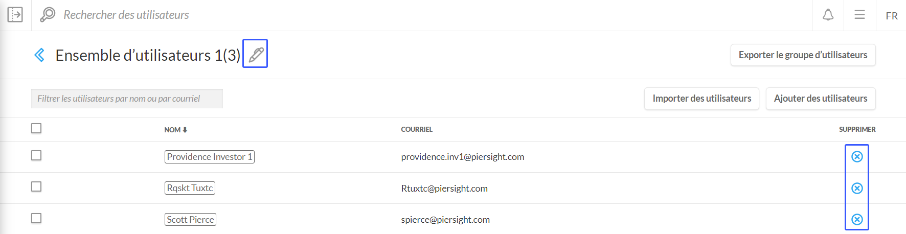The height and width of the screenshot is (234, 906).
Task: Open the notifications bell
Action: point(828,15)
